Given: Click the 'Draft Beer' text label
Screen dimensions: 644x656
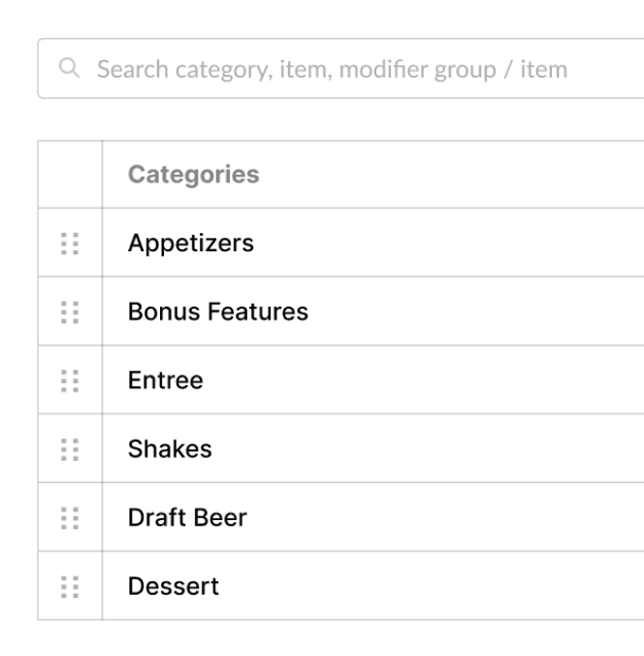Looking at the screenshot, I should pos(187,517).
